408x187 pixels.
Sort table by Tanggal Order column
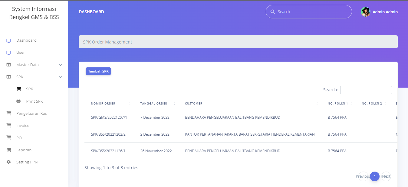154,104
